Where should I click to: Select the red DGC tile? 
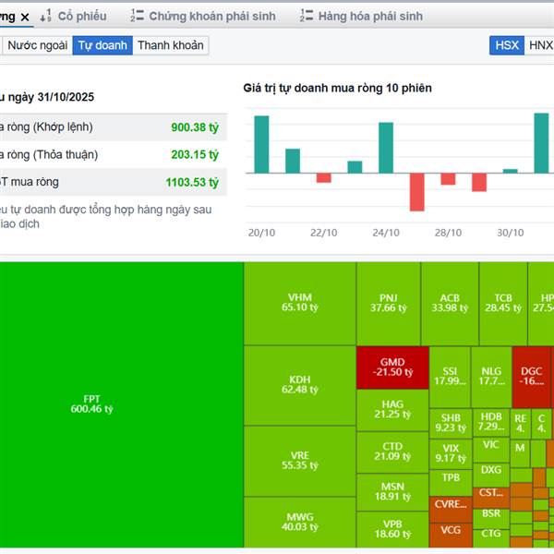pos(532,377)
